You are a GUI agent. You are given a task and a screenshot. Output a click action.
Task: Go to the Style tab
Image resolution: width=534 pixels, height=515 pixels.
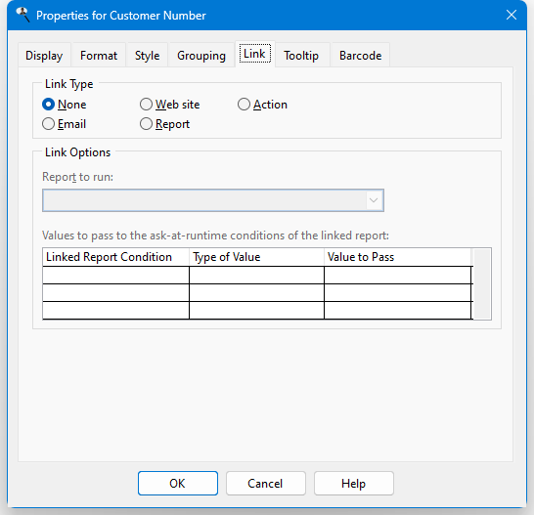click(147, 55)
